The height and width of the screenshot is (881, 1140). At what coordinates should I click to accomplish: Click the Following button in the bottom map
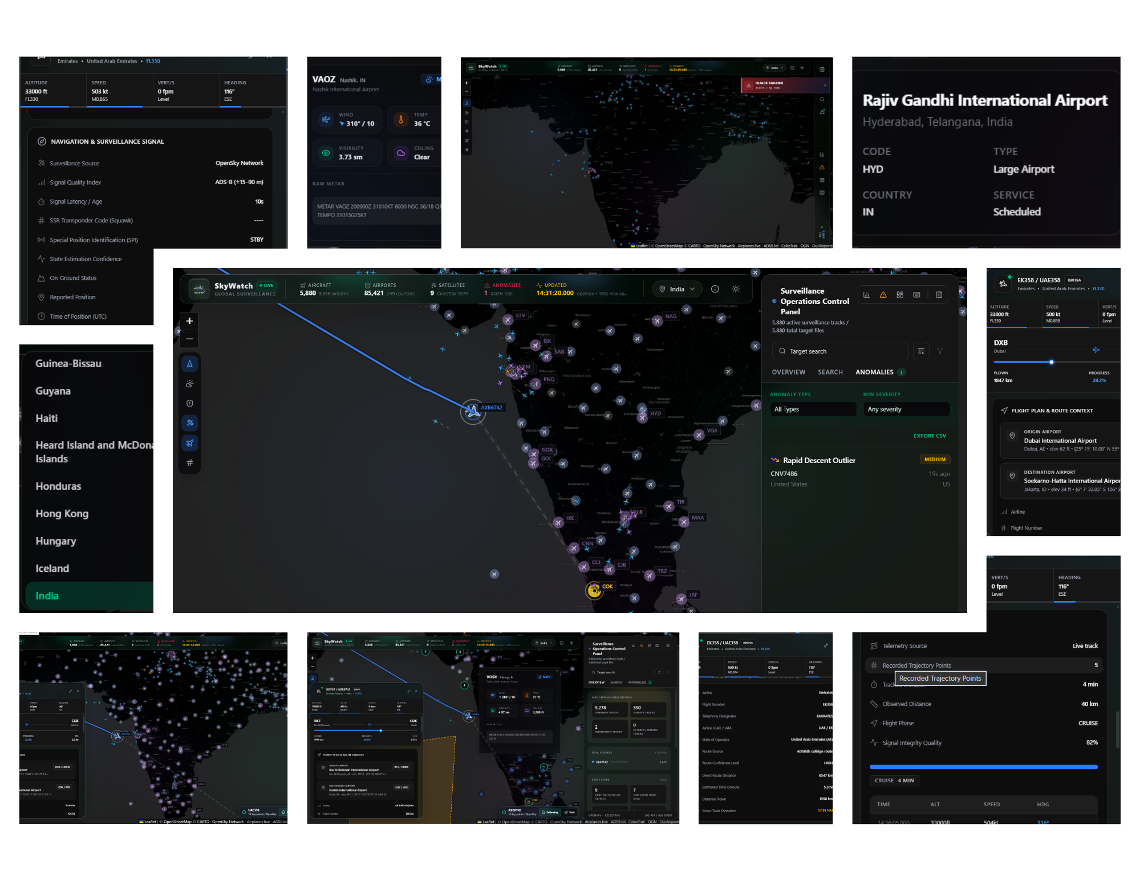tap(550, 812)
